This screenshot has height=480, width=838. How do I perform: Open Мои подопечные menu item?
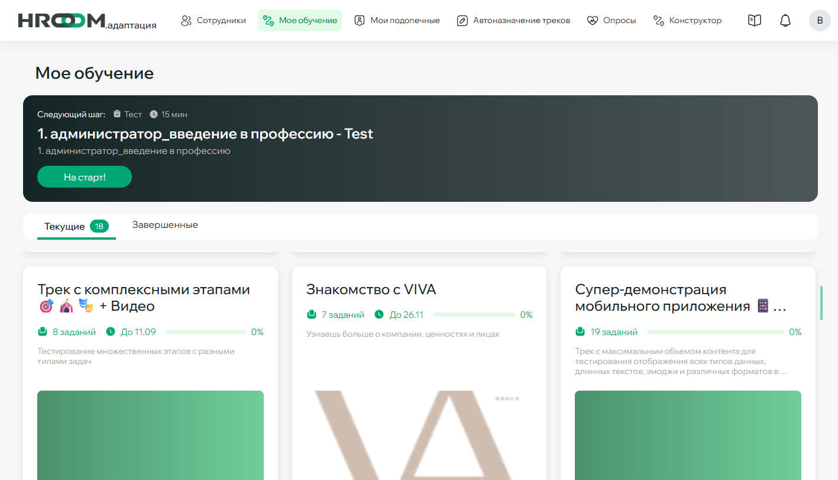coord(397,21)
